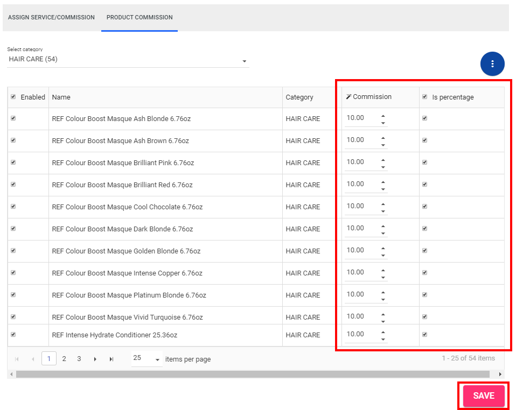
Task: Click the SAVE button
Action: 483,396
